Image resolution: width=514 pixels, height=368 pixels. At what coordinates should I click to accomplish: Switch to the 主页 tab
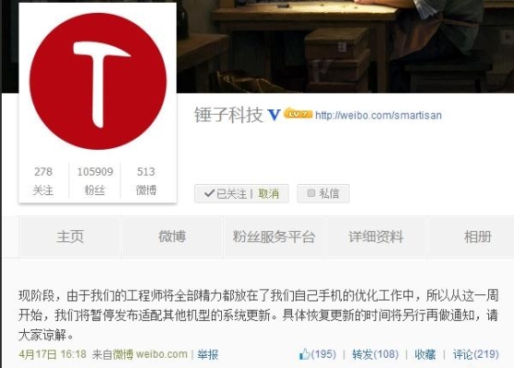[70, 236]
